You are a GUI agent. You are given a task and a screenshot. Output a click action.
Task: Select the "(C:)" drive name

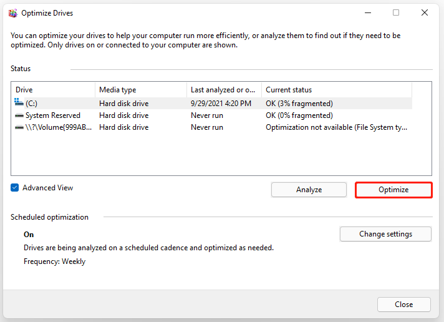pos(31,104)
